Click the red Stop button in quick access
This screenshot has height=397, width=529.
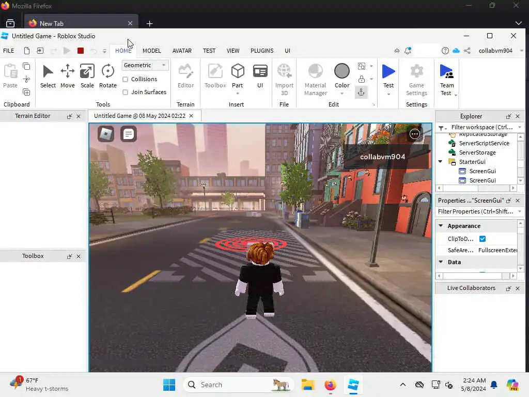[80, 51]
